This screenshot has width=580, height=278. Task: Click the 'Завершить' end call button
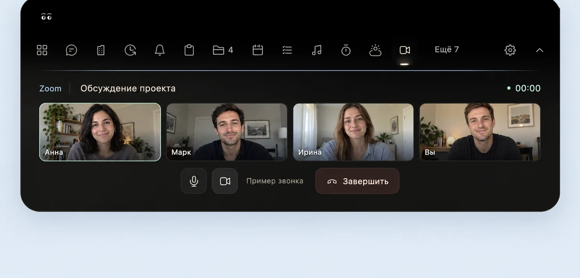pyautogui.click(x=358, y=181)
